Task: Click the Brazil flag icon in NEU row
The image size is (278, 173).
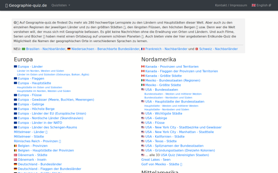Action: pos(24,49)
